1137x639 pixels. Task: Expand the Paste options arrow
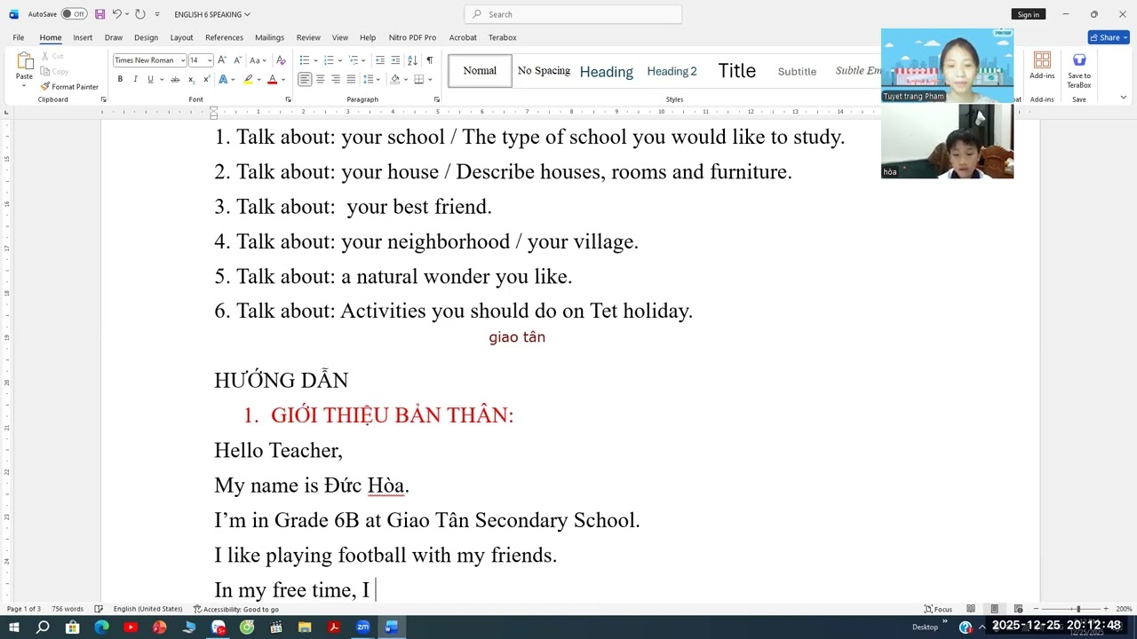click(x=24, y=85)
